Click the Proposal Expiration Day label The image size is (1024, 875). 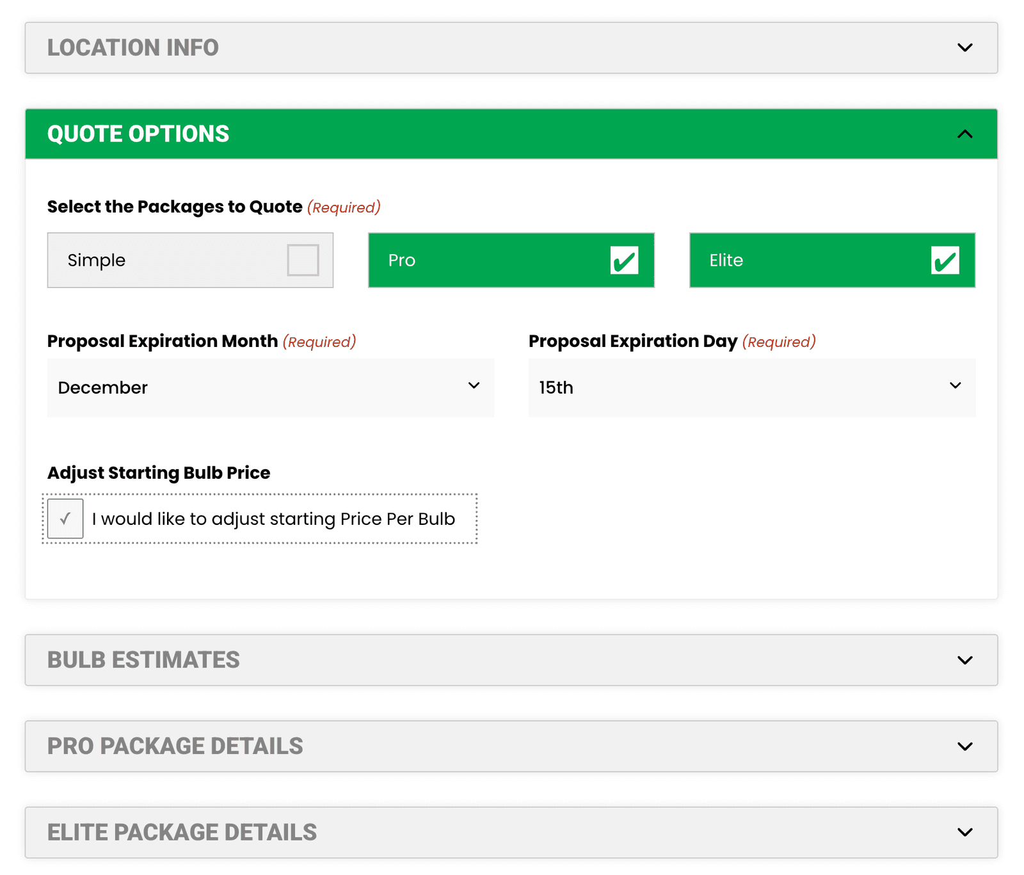click(633, 341)
